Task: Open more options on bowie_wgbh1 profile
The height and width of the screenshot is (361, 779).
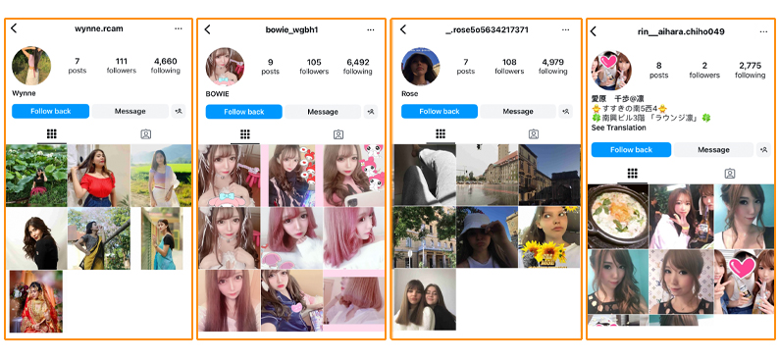Action: tap(371, 29)
